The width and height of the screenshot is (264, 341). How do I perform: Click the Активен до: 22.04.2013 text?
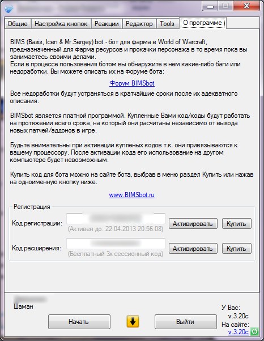pyautogui.click(x=116, y=229)
